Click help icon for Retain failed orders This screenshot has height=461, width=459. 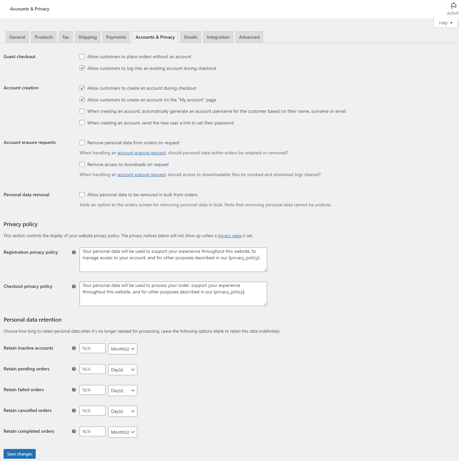pos(74,390)
